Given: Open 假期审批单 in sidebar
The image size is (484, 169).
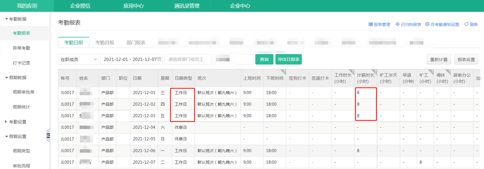Looking at the screenshot, I should 24,92.
